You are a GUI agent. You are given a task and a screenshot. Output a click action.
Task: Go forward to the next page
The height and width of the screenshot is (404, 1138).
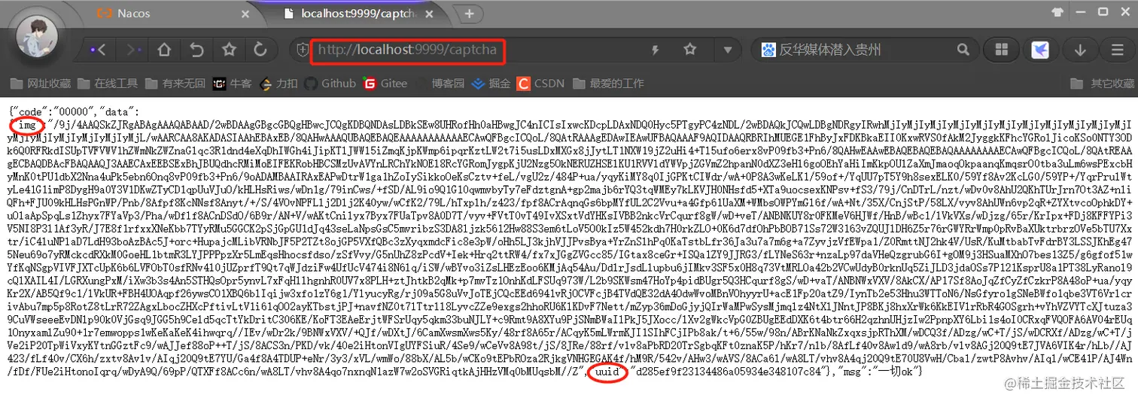pyautogui.click(x=134, y=50)
